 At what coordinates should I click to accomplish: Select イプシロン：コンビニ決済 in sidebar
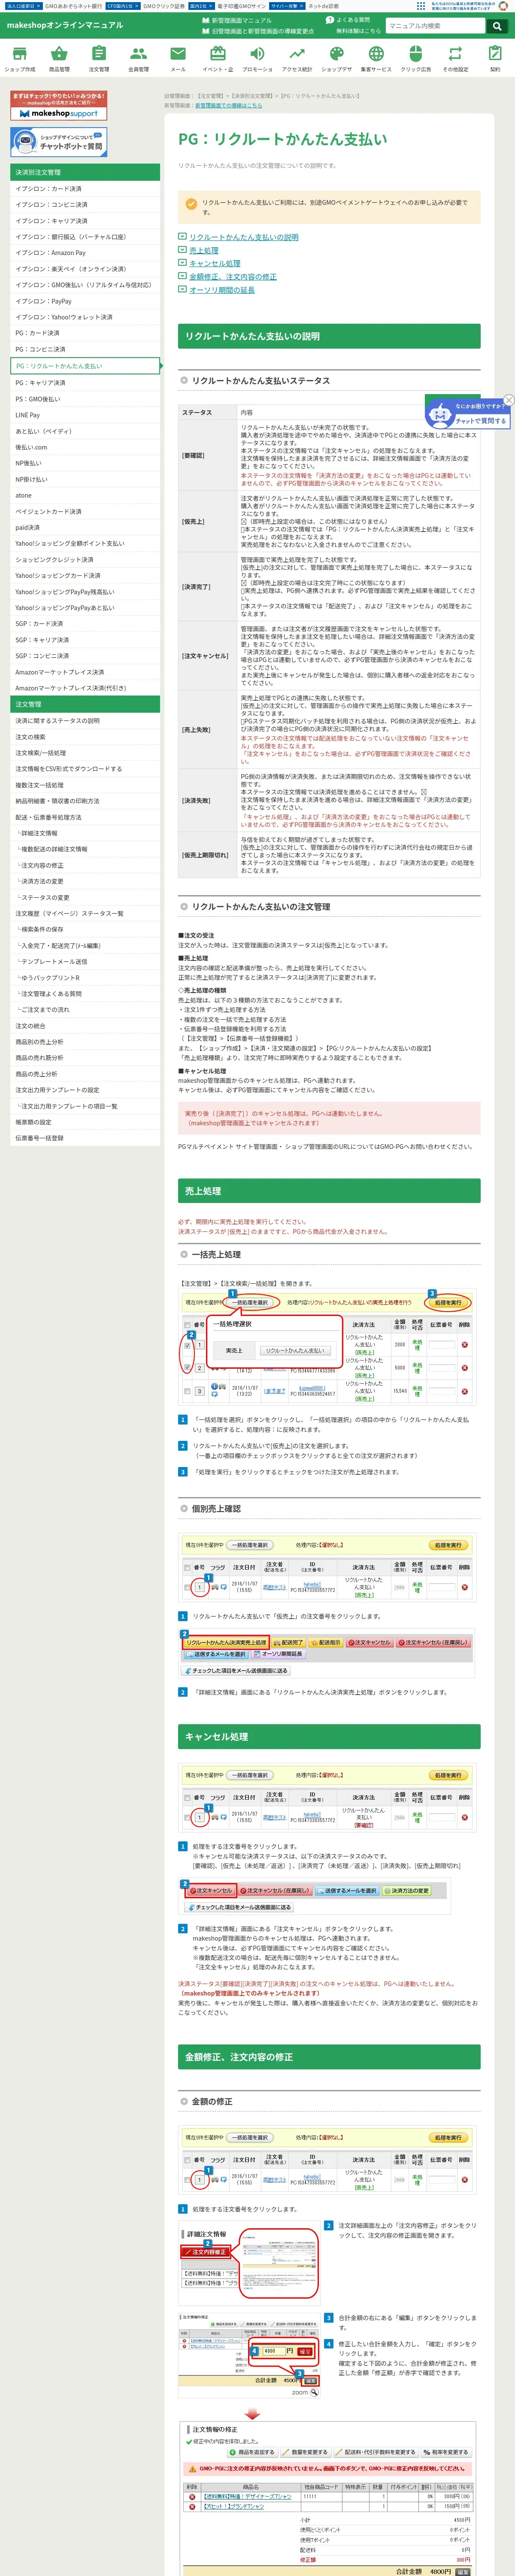coord(85,204)
